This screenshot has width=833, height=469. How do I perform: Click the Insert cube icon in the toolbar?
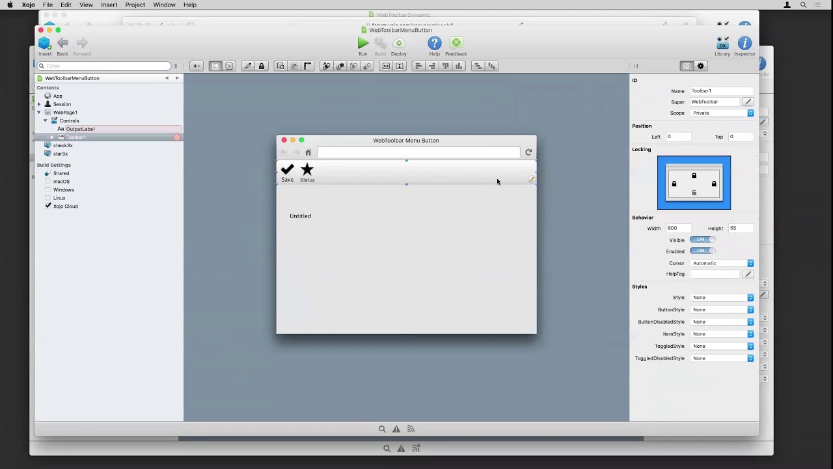44,44
